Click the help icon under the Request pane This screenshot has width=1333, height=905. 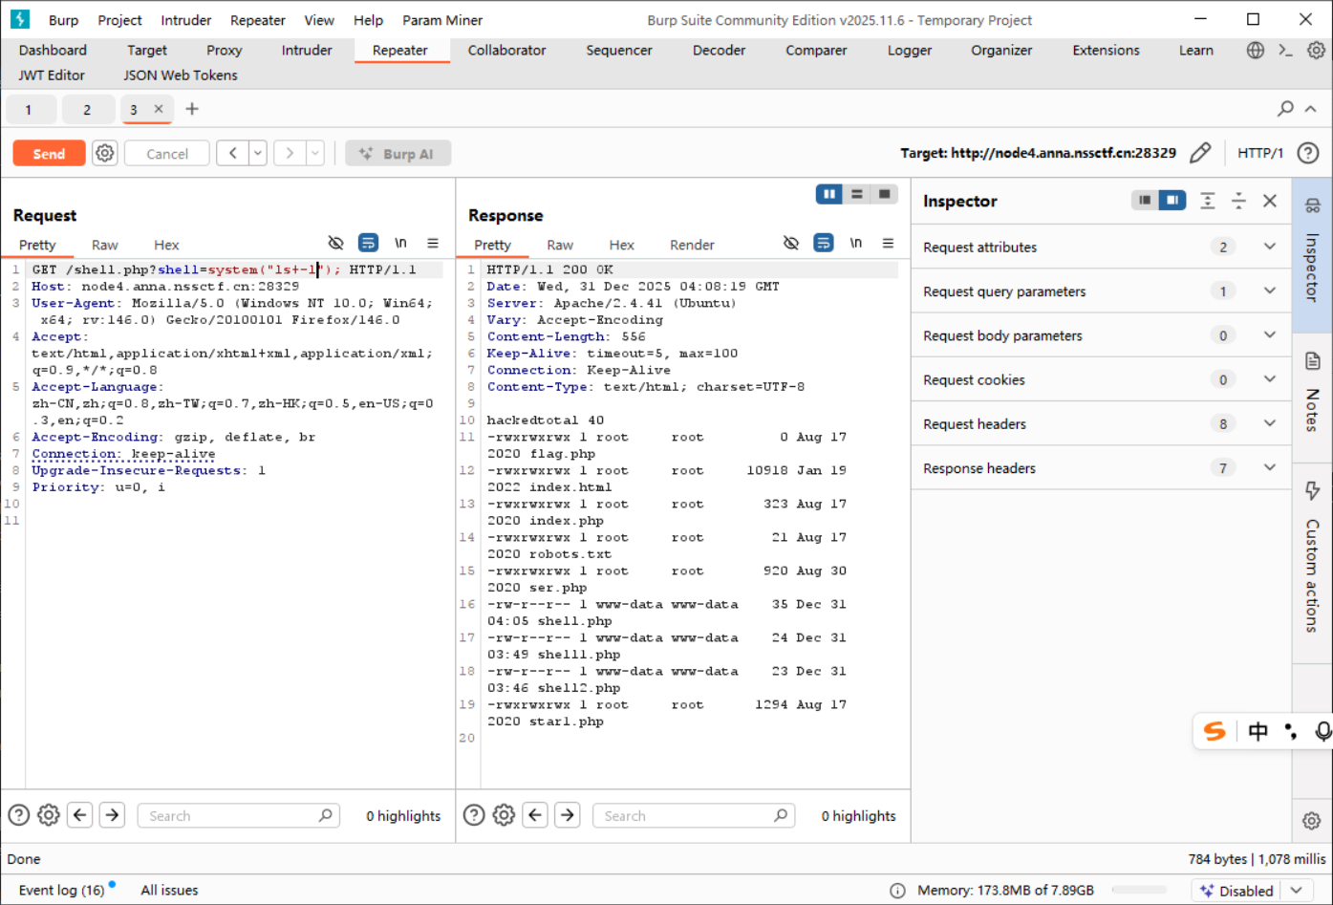[x=18, y=815]
